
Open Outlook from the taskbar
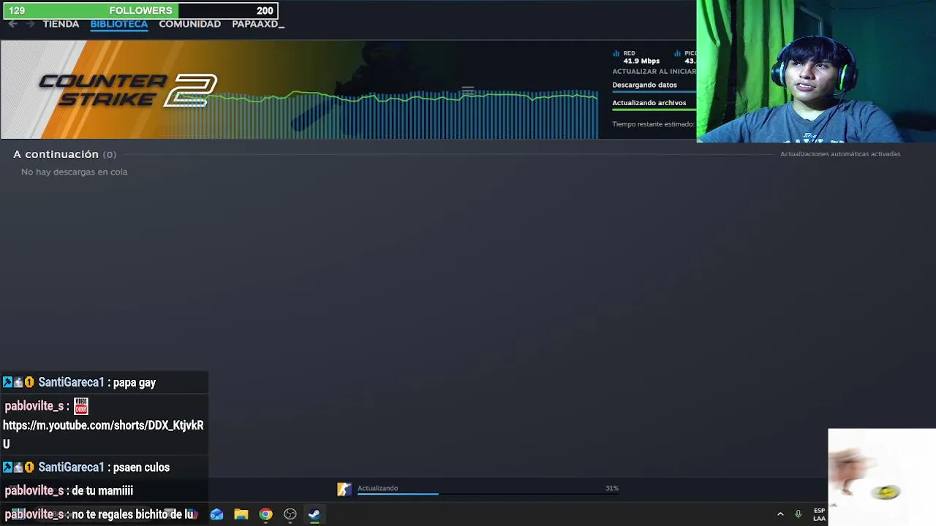click(216, 514)
